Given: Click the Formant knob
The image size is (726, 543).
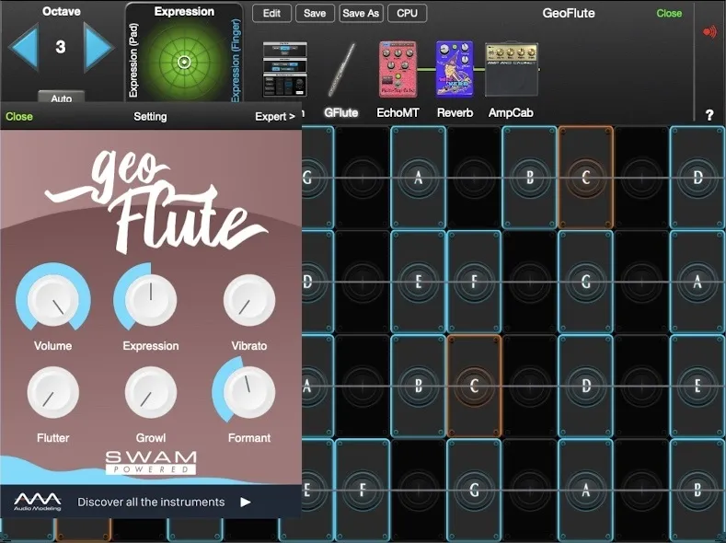Looking at the screenshot, I should coord(249,392).
